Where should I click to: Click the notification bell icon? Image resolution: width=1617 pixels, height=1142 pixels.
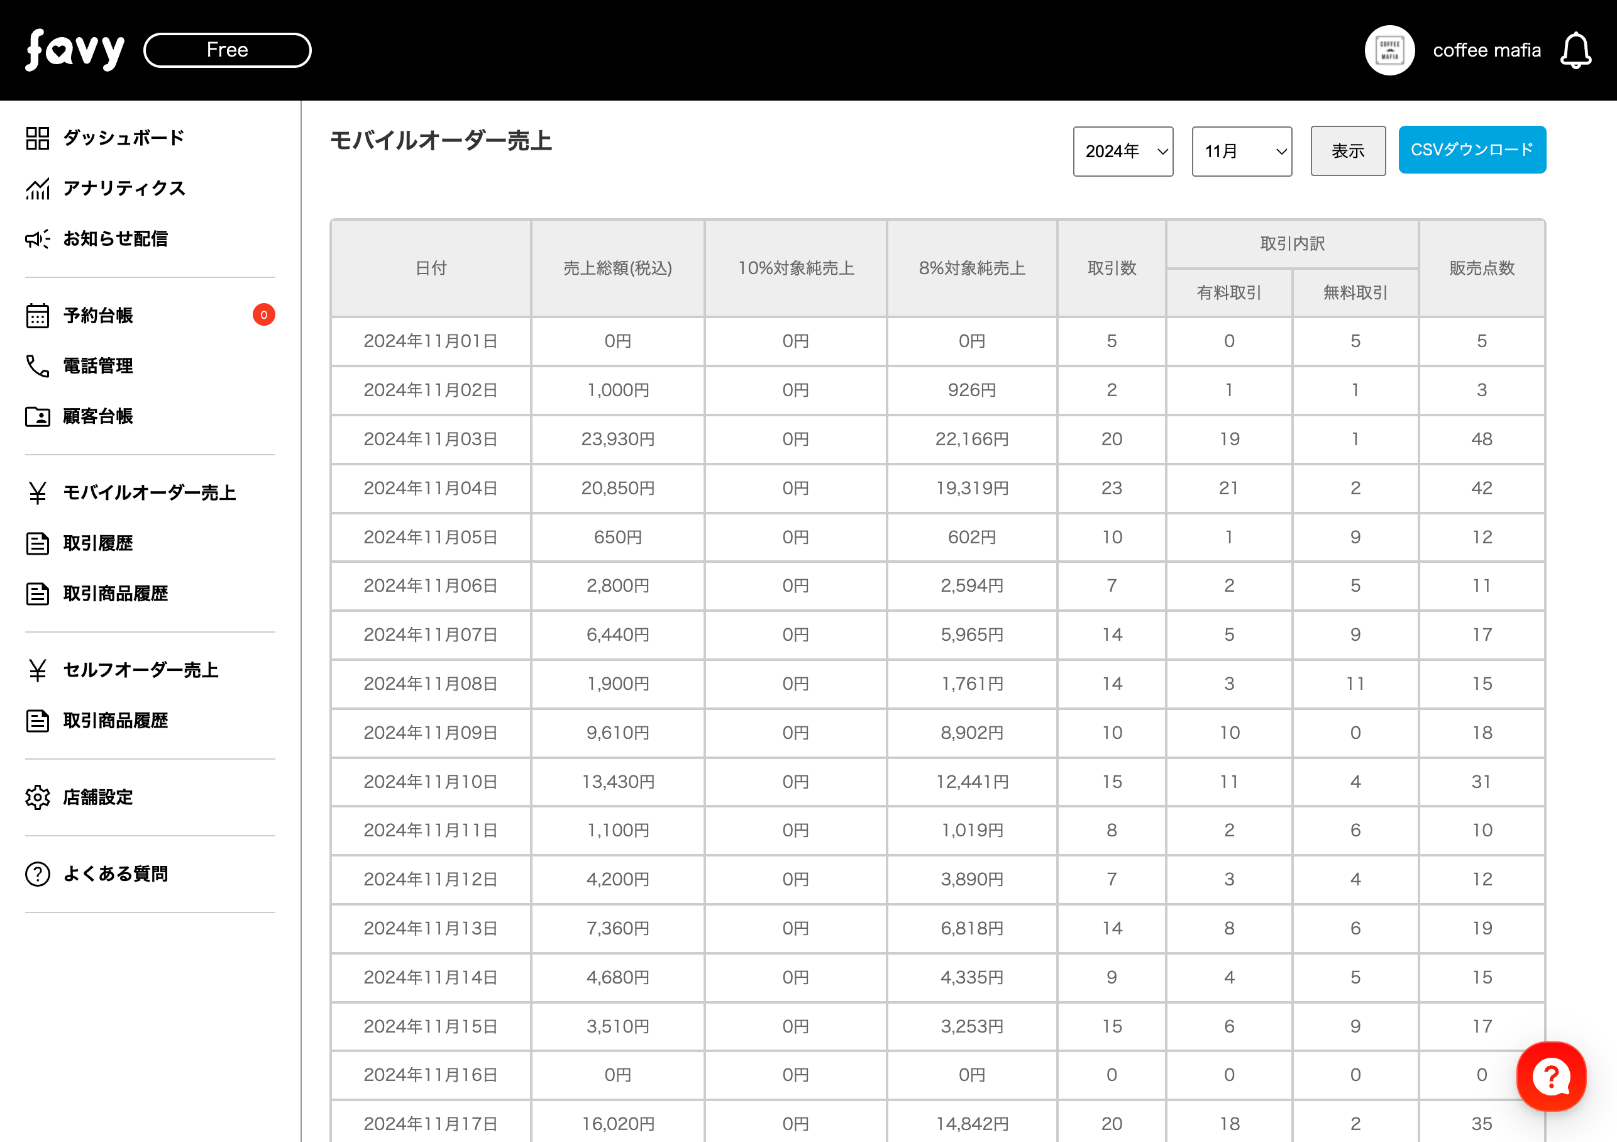[1575, 51]
